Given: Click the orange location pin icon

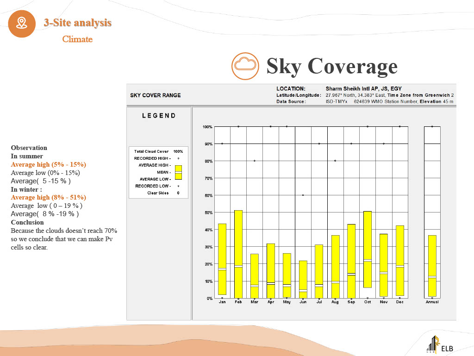Looking at the screenshot, I should (x=22, y=23).
